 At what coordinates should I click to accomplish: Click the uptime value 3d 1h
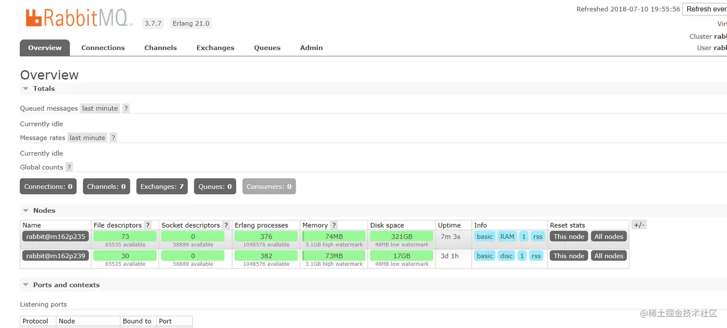pyautogui.click(x=450, y=256)
